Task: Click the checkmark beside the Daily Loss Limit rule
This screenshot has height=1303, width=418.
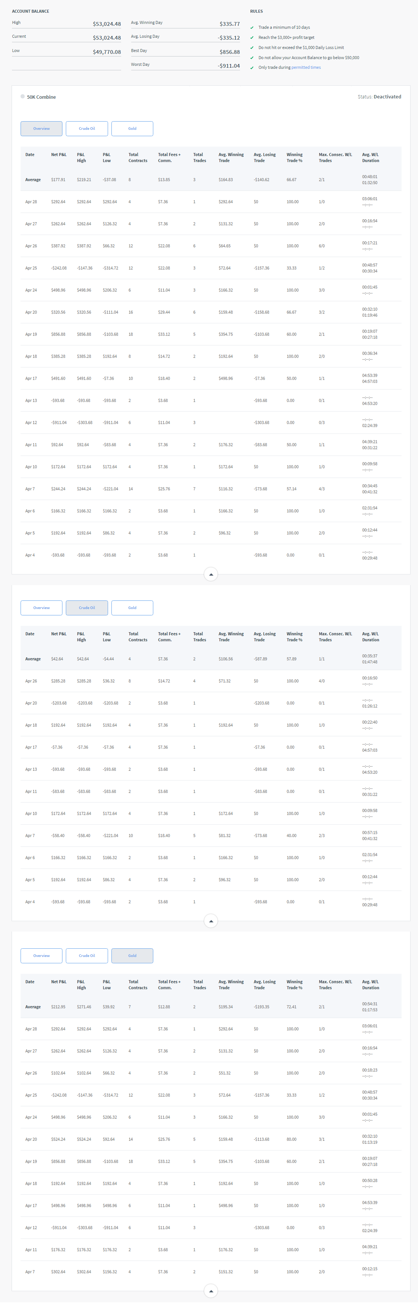Action: [x=252, y=48]
